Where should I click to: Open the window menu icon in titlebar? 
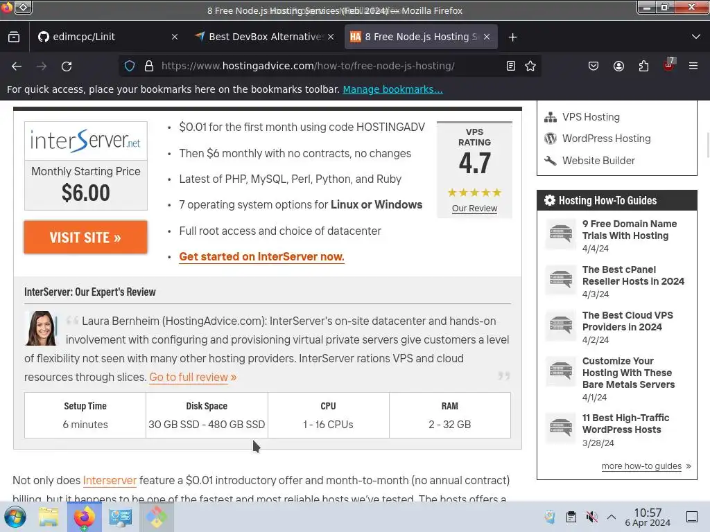tap(24, 7)
